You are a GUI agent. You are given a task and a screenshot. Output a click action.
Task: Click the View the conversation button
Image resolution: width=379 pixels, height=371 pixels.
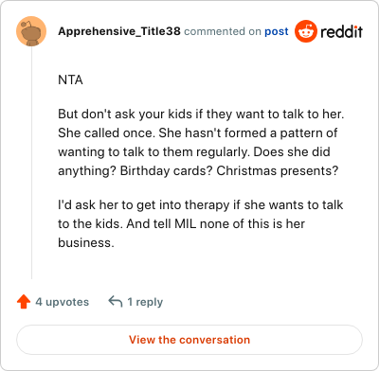point(189,340)
